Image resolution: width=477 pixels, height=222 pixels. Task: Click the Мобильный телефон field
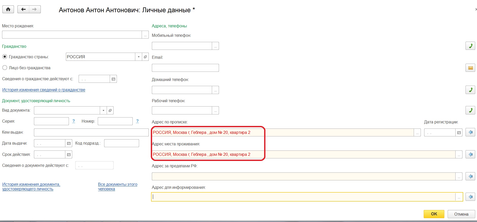click(182, 46)
